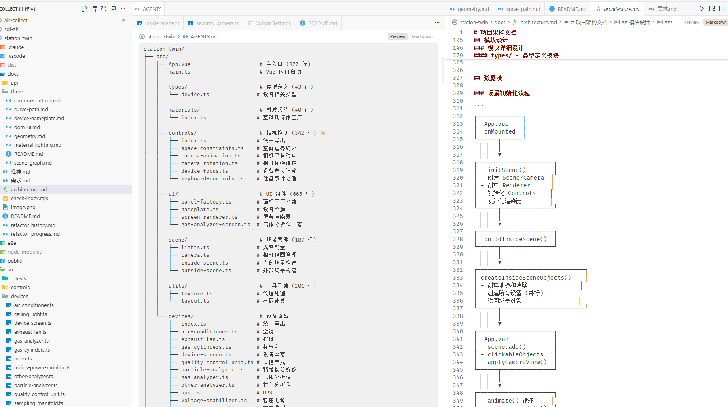Expand the e2e folder in explorer
This screenshot has height=407, width=728.
click(x=12, y=243)
